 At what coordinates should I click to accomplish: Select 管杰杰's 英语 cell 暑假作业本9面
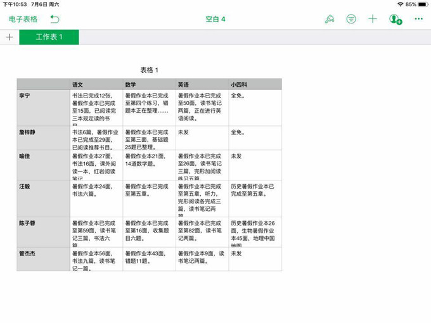pos(202,259)
